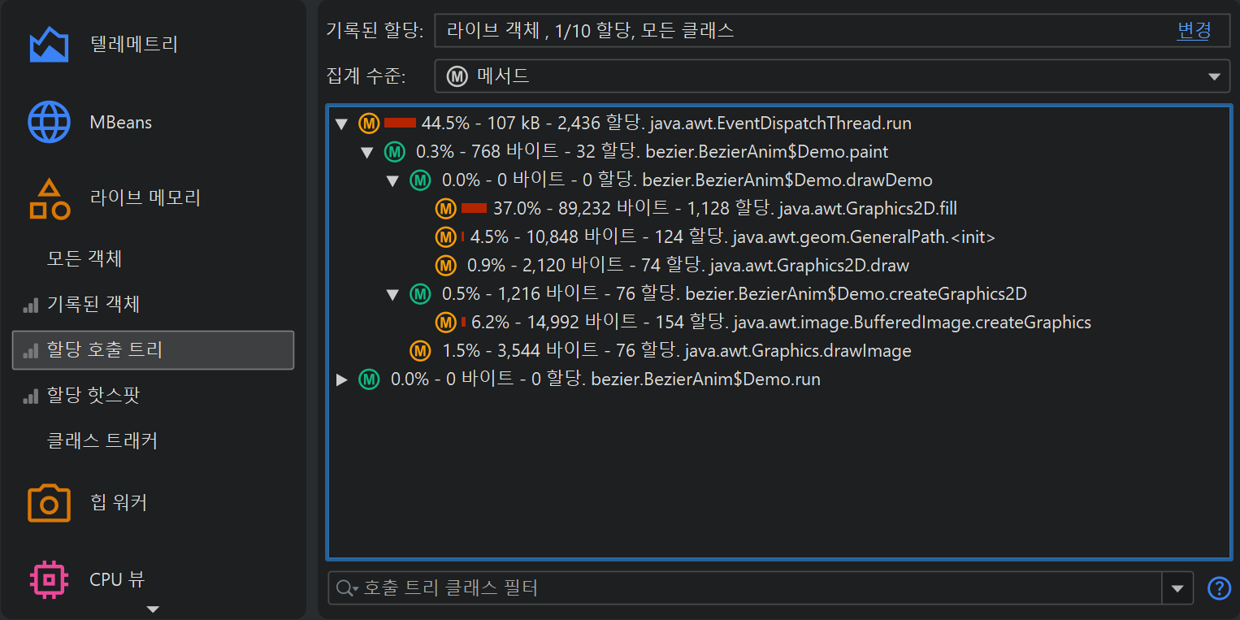Viewport: 1240px width, 620px height.
Task: Click the search magnifier icon in filter
Action: pyautogui.click(x=346, y=588)
